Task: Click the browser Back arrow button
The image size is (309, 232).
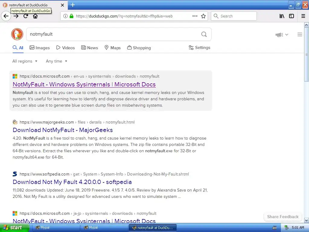Action: tap(6, 16)
